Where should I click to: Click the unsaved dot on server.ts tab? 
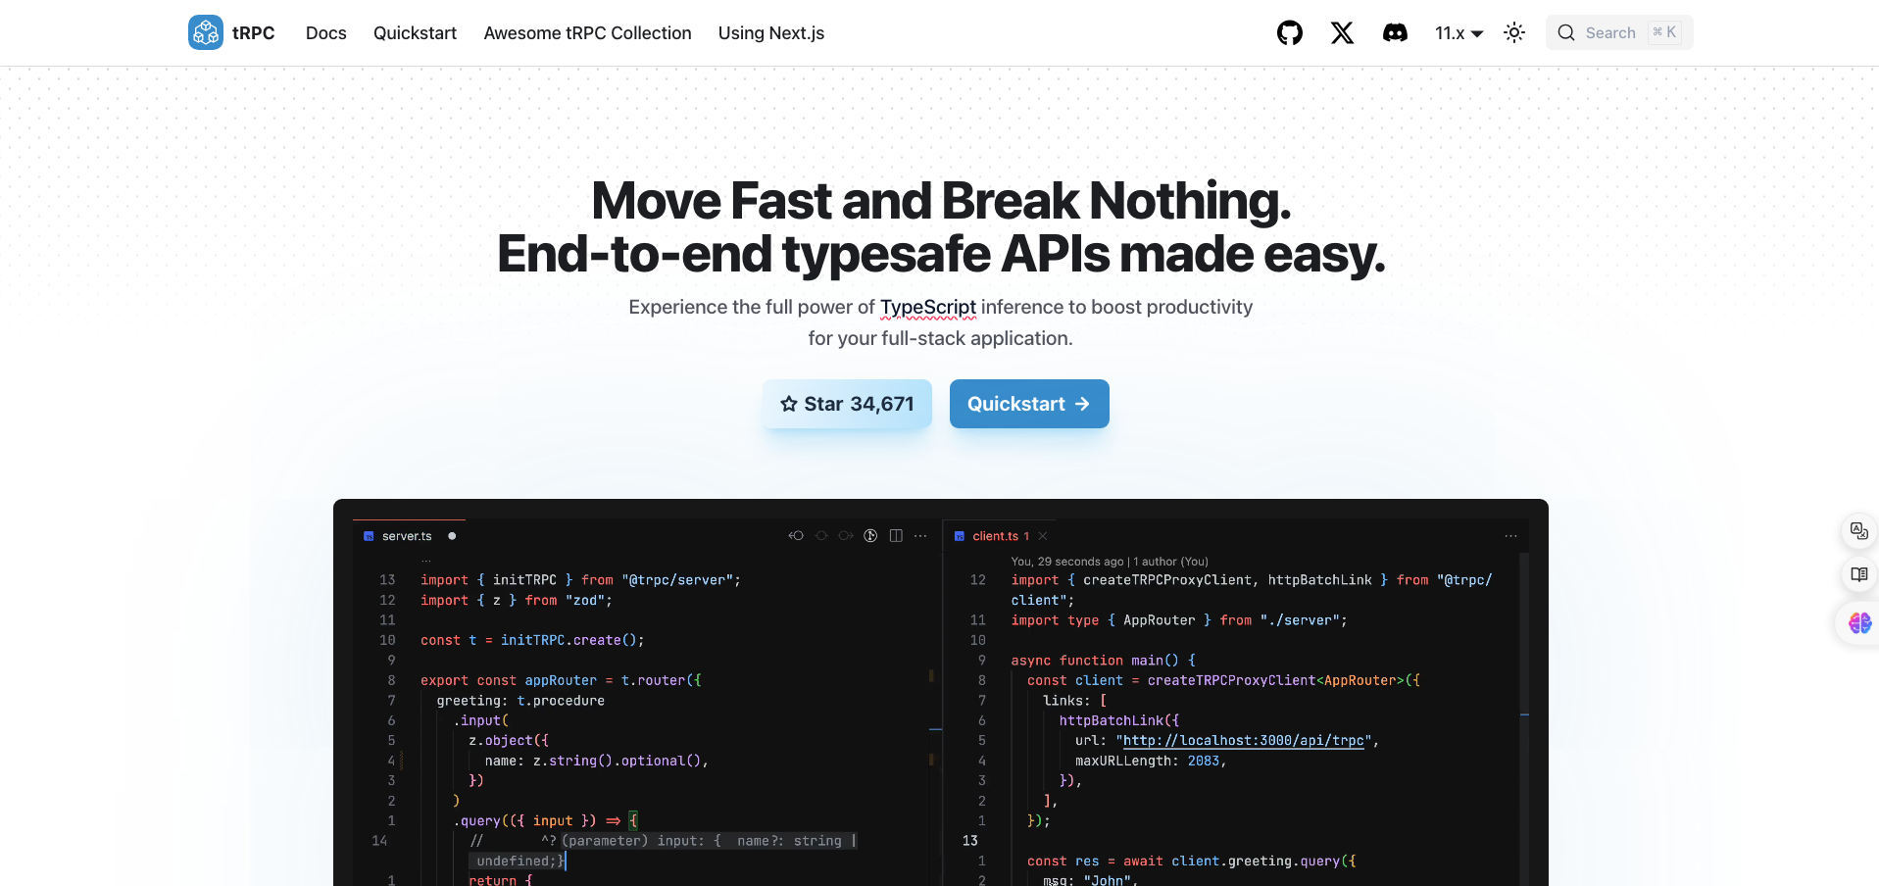[452, 536]
